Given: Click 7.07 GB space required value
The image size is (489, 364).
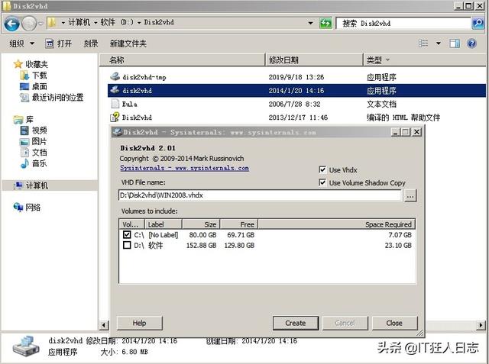Looking at the screenshot, I should coord(400,235).
